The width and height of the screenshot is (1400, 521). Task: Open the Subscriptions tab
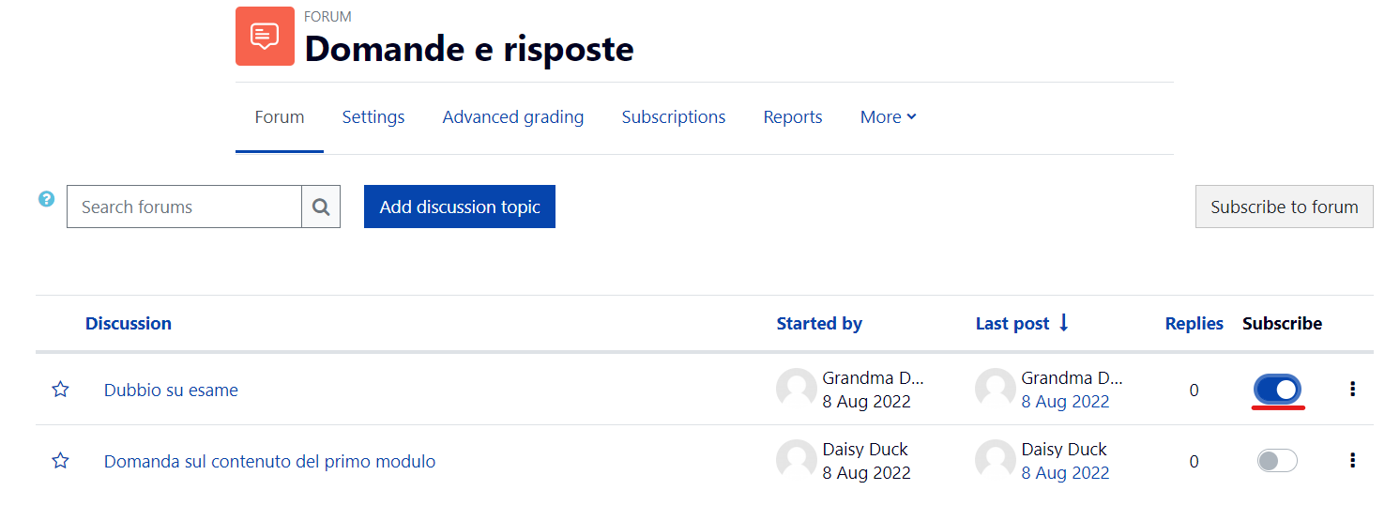click(674, 117)
